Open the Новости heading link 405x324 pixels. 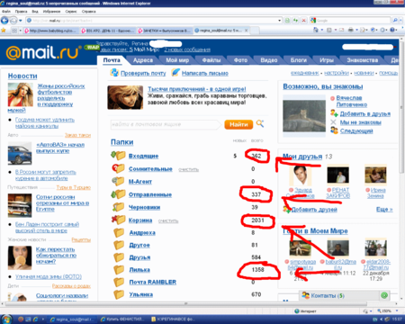click(22, 76)
